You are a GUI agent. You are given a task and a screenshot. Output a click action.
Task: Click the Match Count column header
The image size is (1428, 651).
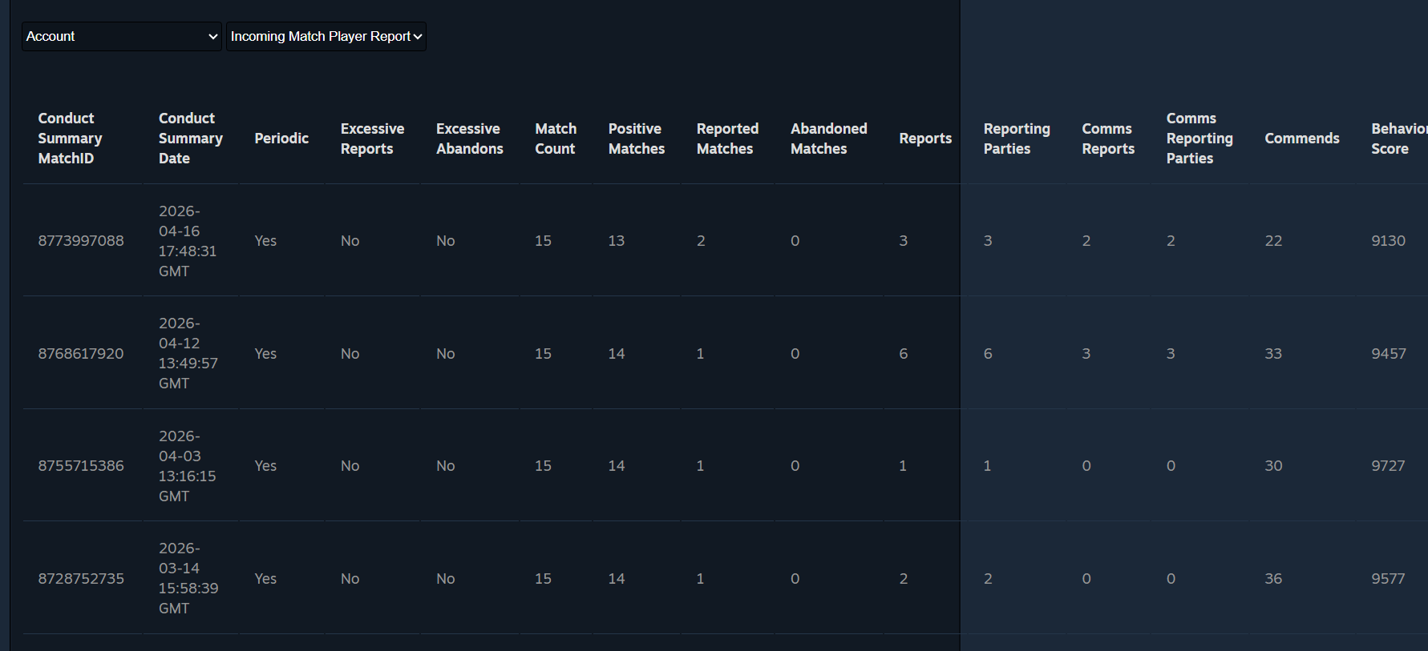point(556,139)
